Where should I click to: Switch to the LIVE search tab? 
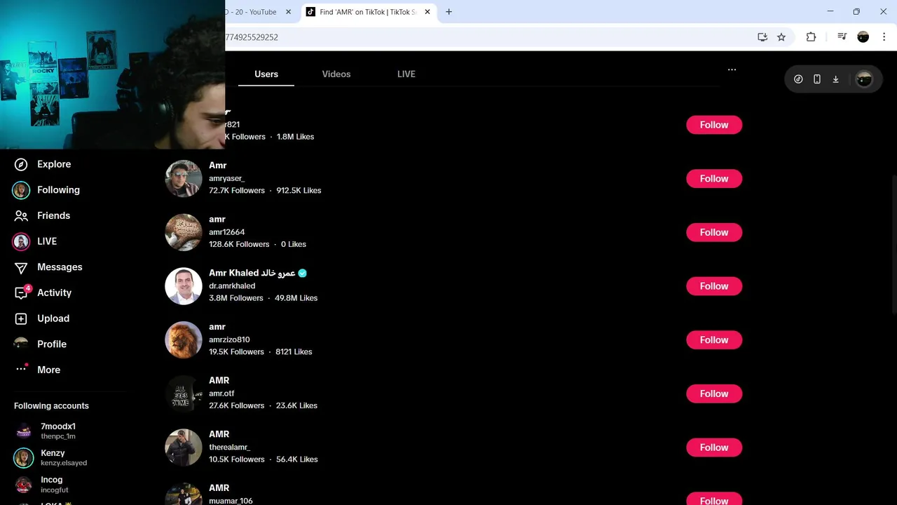pos(406,74)
